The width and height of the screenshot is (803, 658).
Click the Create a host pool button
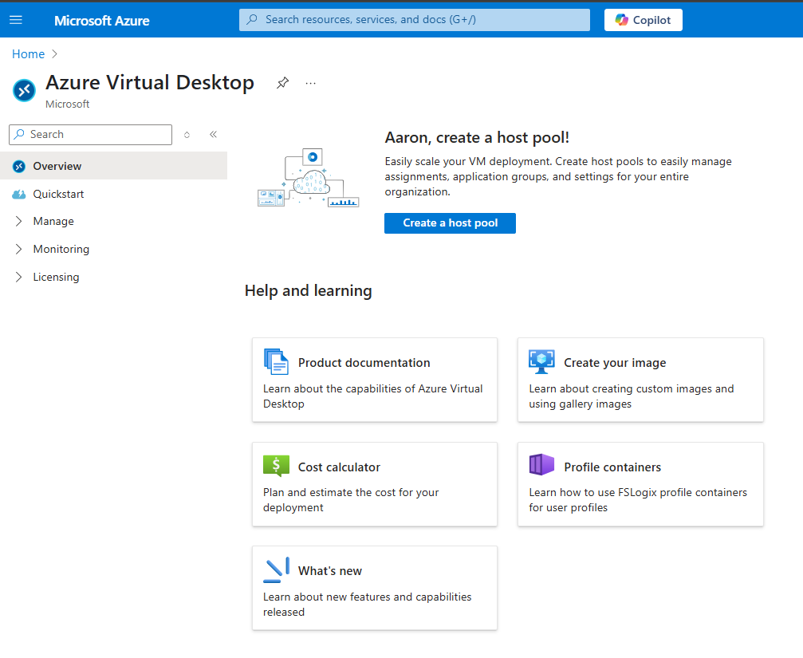point(451,223)
